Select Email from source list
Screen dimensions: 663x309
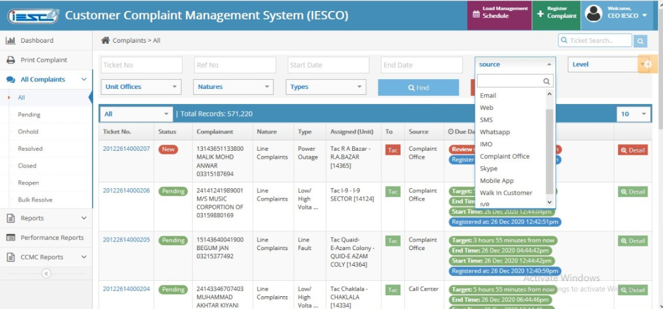tap(511, 95)
